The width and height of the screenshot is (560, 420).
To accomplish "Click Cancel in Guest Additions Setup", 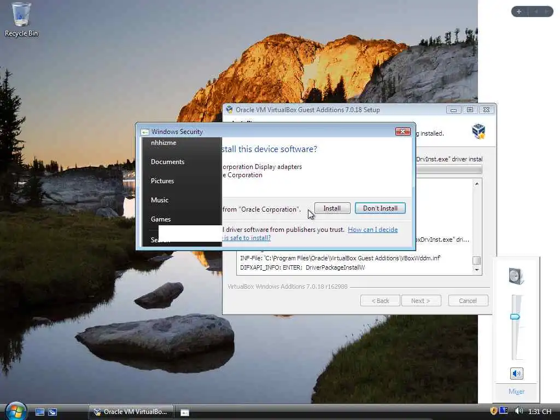I will [468, 301].
